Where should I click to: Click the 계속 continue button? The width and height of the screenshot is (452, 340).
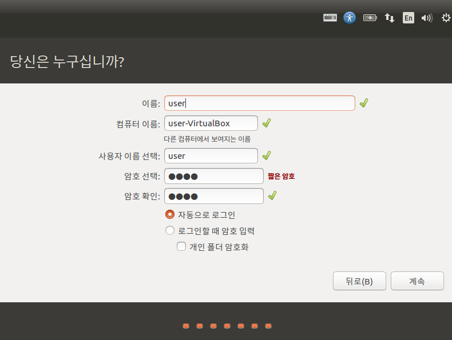coord(417,281)
